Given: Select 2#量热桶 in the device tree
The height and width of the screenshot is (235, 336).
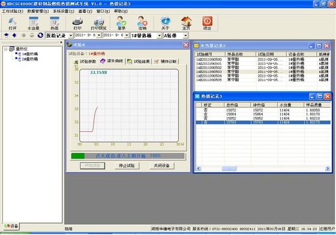Looking at the screenshot, I should 30,59.
